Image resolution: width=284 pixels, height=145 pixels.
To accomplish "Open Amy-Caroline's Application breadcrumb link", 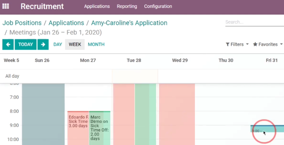I will [129, 23].
